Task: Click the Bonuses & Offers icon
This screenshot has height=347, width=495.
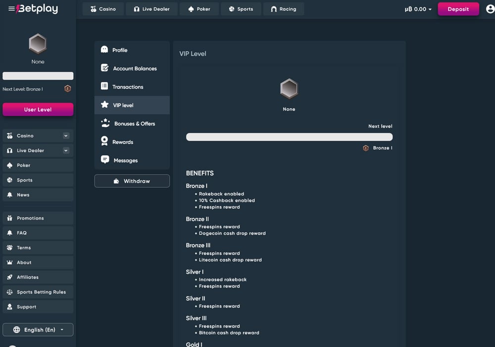Action: [105, 123]
